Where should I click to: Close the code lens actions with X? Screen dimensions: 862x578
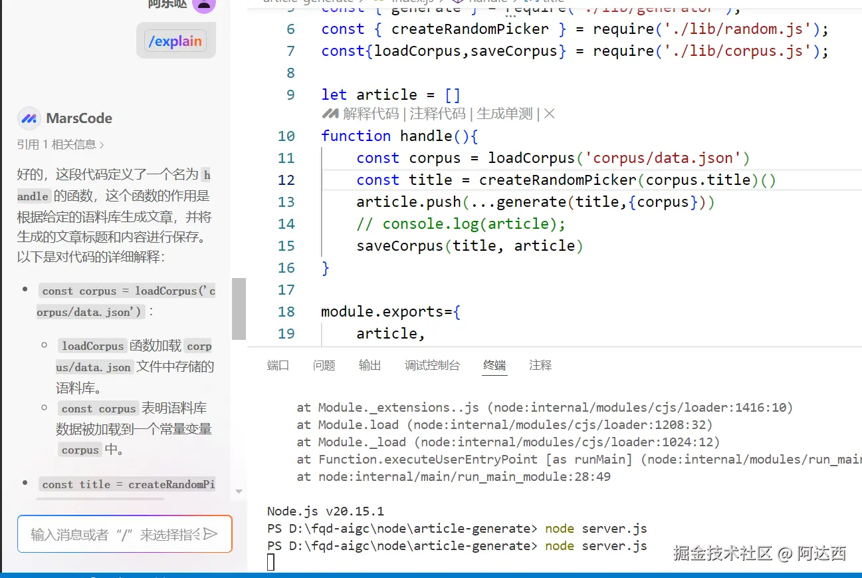[x=549, y=114]
